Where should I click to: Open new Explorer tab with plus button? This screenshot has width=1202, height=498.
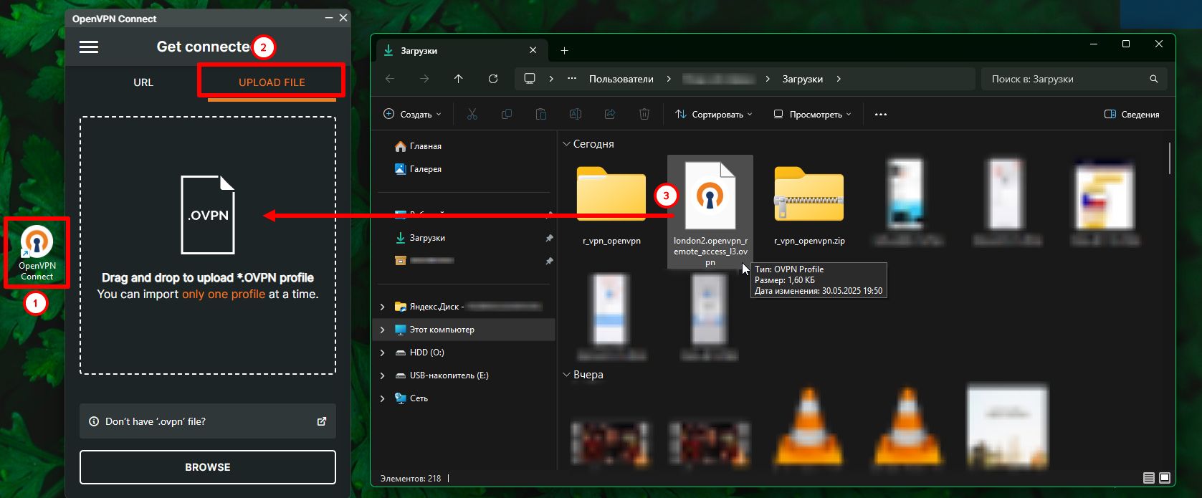[564, 50]
